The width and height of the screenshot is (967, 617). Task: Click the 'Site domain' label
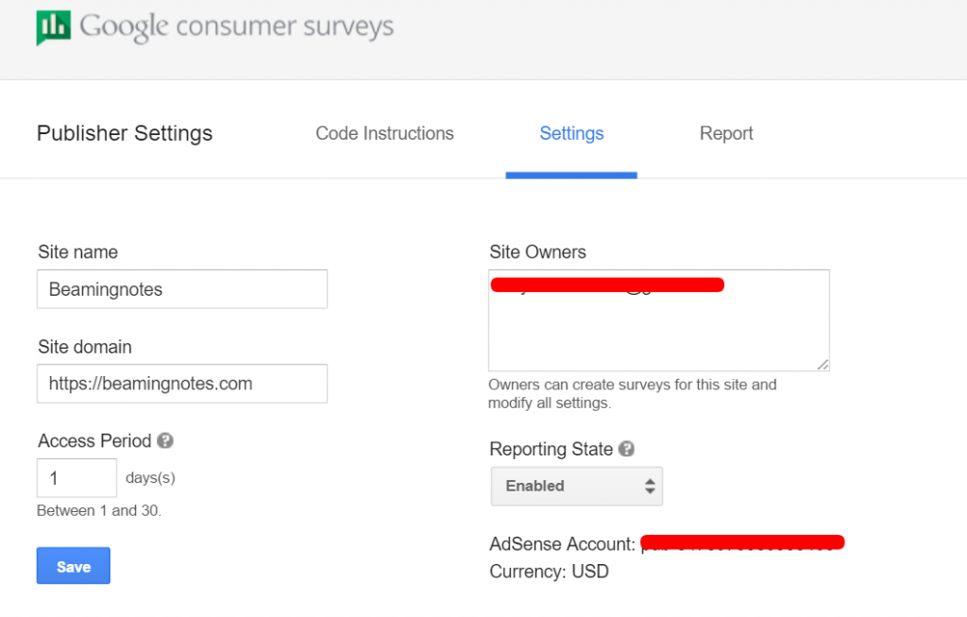click(x=84, y=347)
